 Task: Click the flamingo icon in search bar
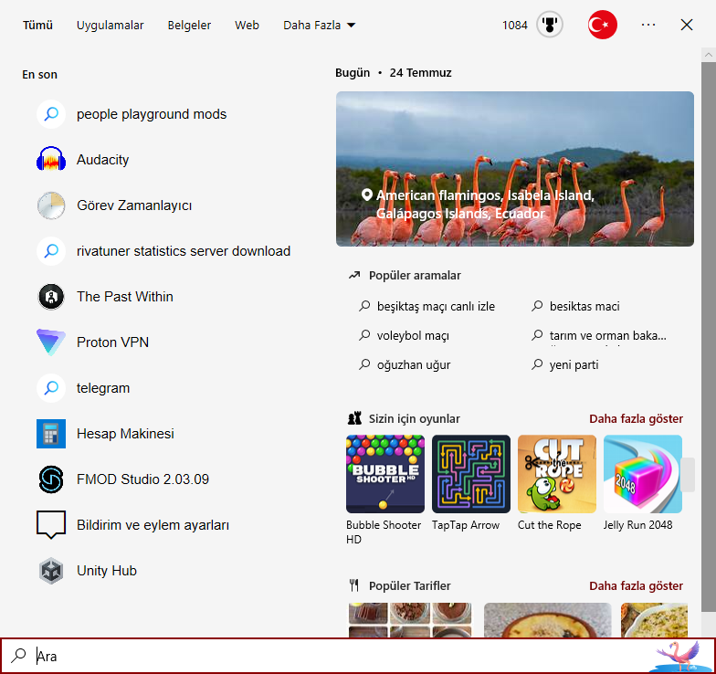pos(679,656)
